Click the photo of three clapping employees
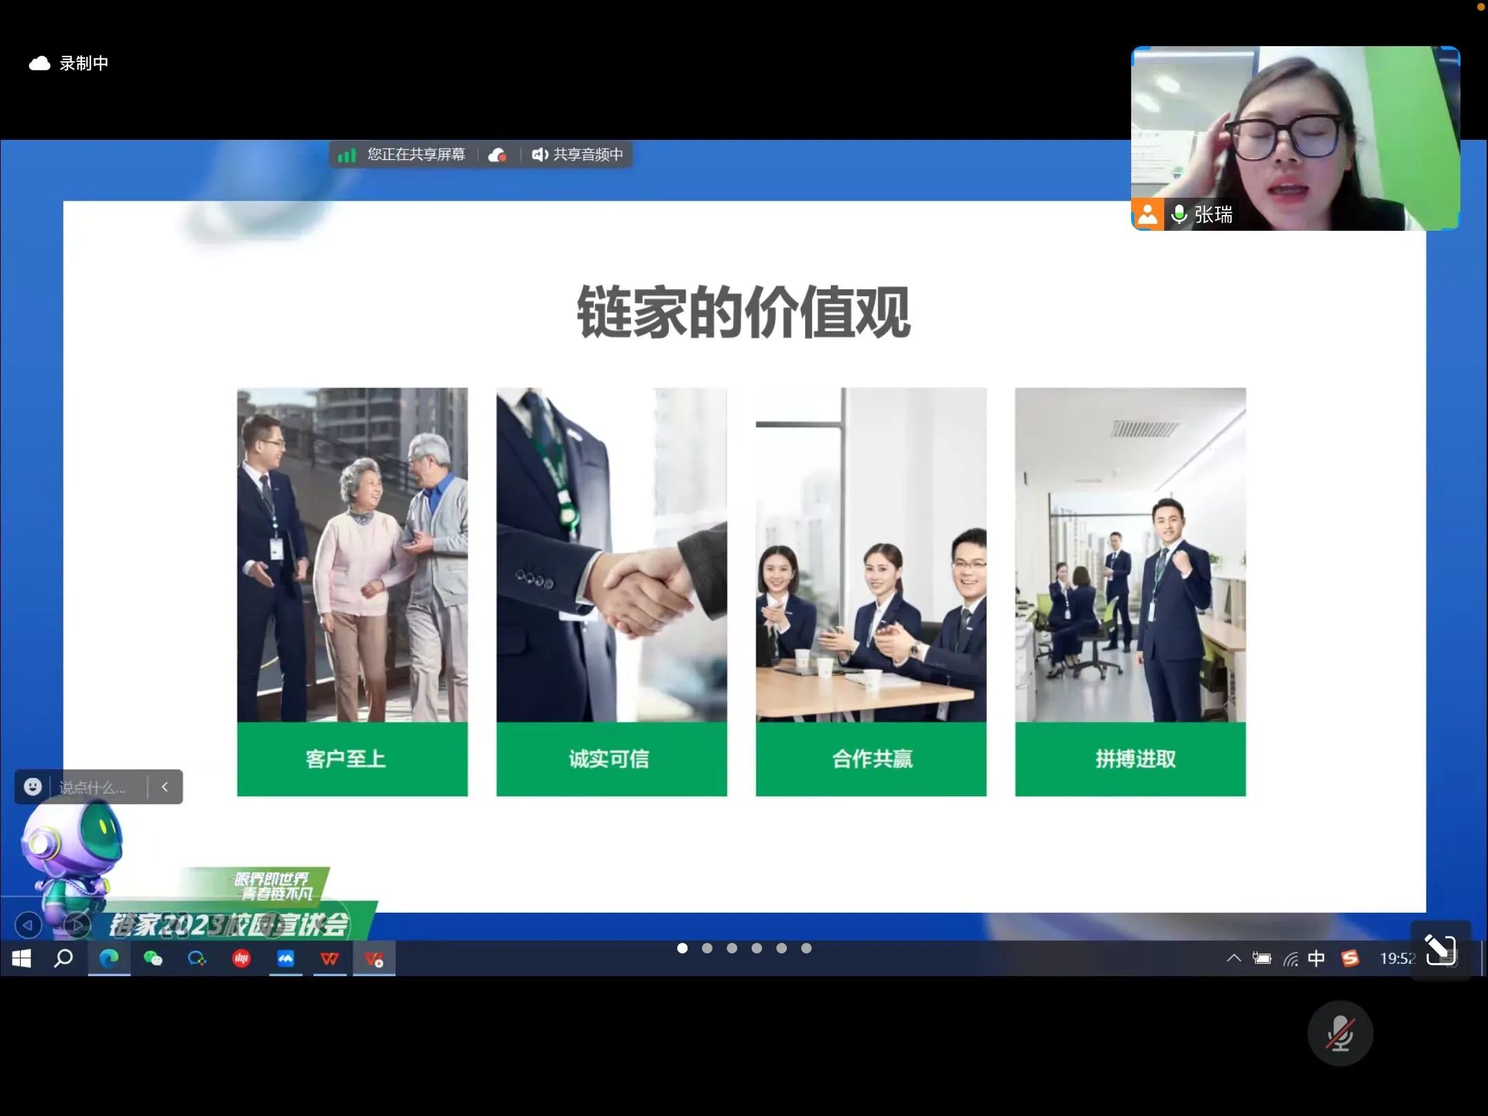This screenshot has height=1116, width=1488. tap(871, 555)
